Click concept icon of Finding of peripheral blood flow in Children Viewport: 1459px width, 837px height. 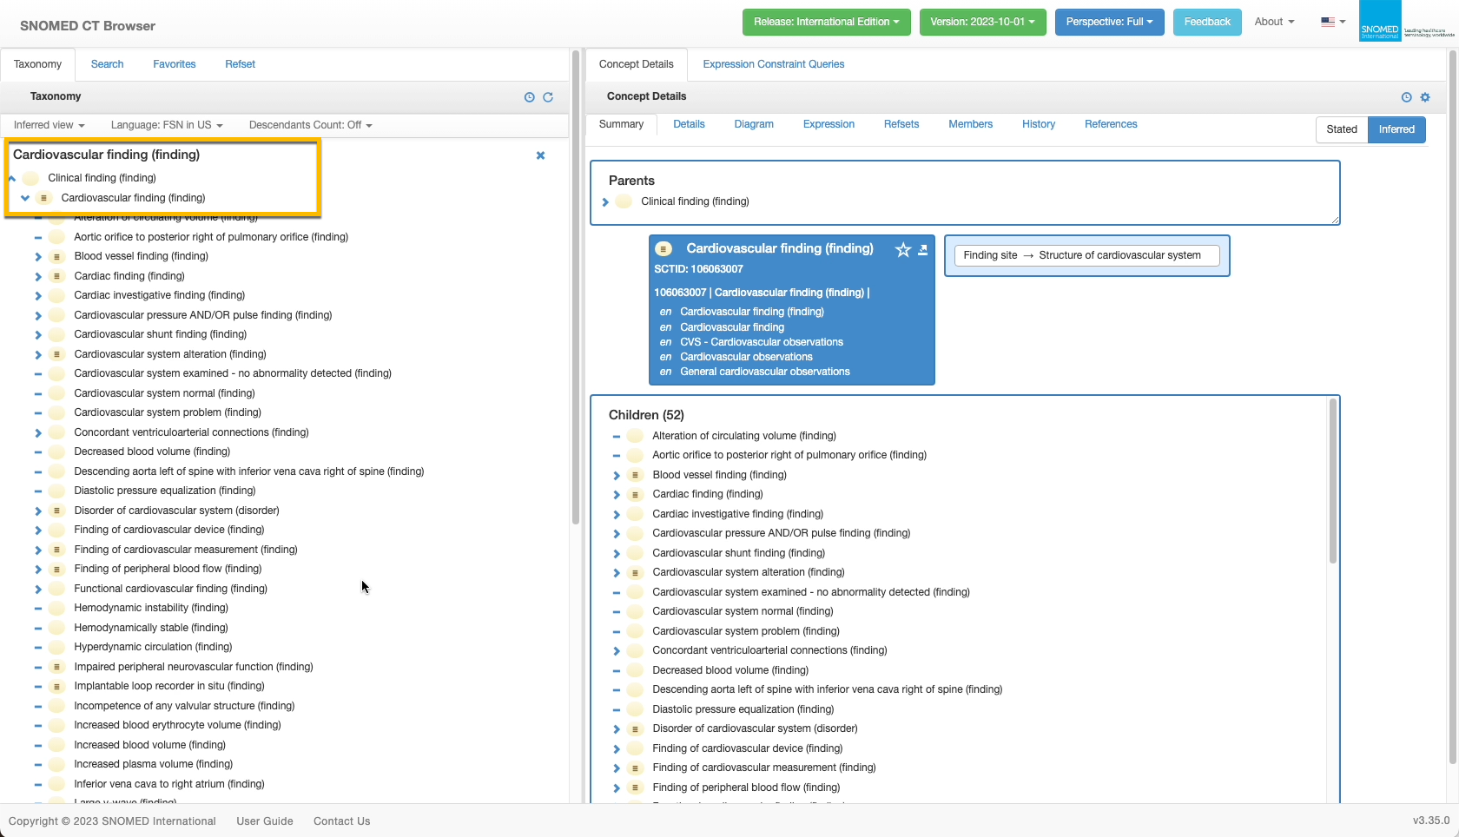tap(635, 788)
